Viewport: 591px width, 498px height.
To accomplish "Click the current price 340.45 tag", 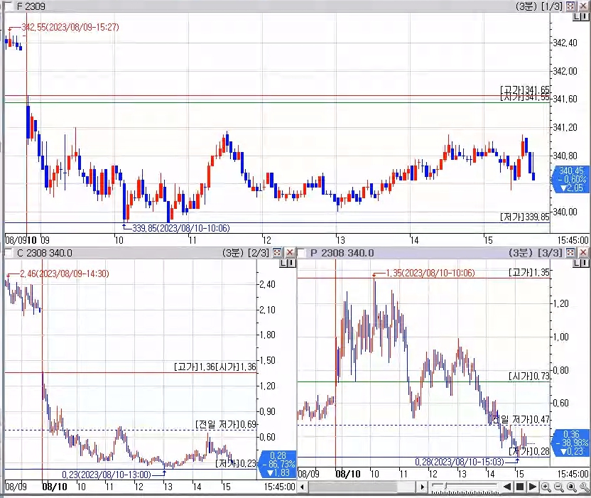I will point(571,179).
